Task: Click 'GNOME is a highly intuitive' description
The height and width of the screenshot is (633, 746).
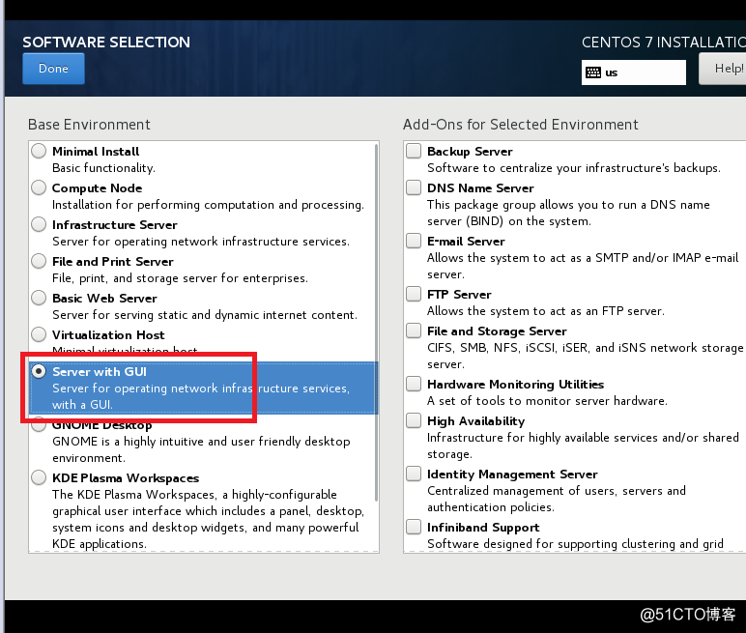Action: point(201,449)
